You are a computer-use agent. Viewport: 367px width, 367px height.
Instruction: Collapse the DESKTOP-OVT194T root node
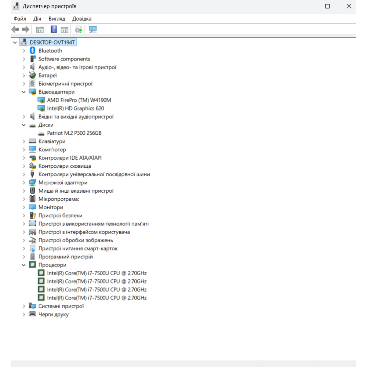(x=15, y=43)
